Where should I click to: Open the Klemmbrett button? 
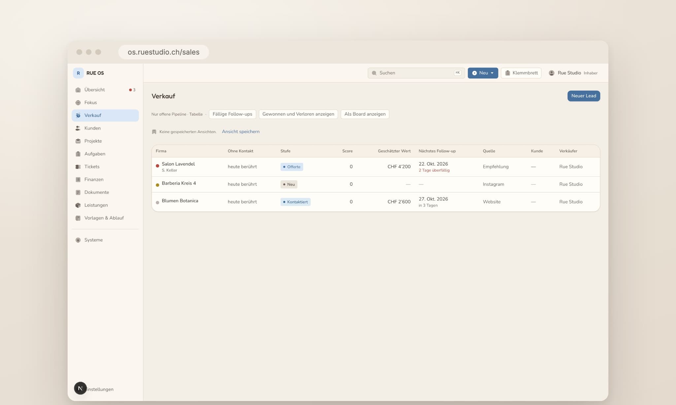521,73
